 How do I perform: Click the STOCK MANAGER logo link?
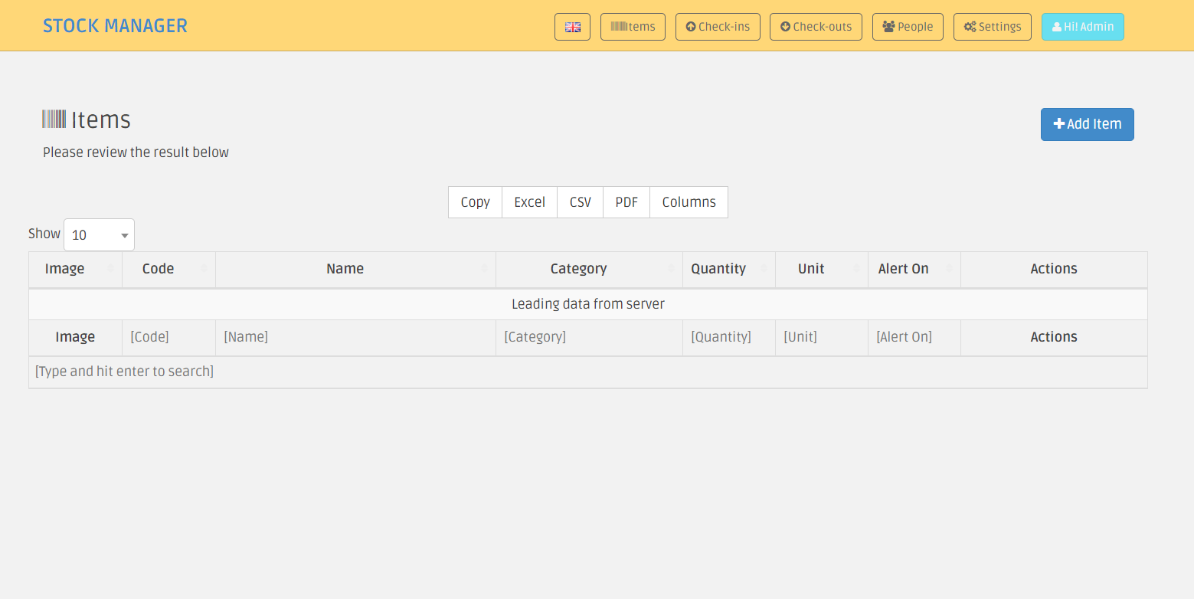(x=115, y=26)
